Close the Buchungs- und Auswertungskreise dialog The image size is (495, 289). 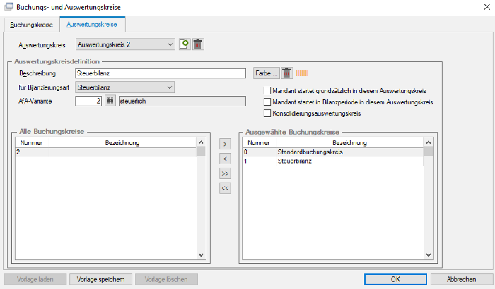[x=487, y=7]
